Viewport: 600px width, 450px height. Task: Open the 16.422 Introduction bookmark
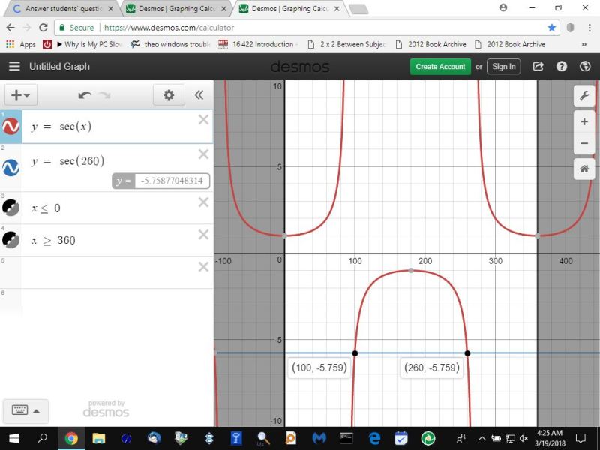[259, 44]
